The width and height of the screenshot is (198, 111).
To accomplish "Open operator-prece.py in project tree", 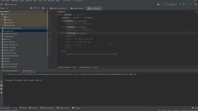I will [x=11, y=64].
